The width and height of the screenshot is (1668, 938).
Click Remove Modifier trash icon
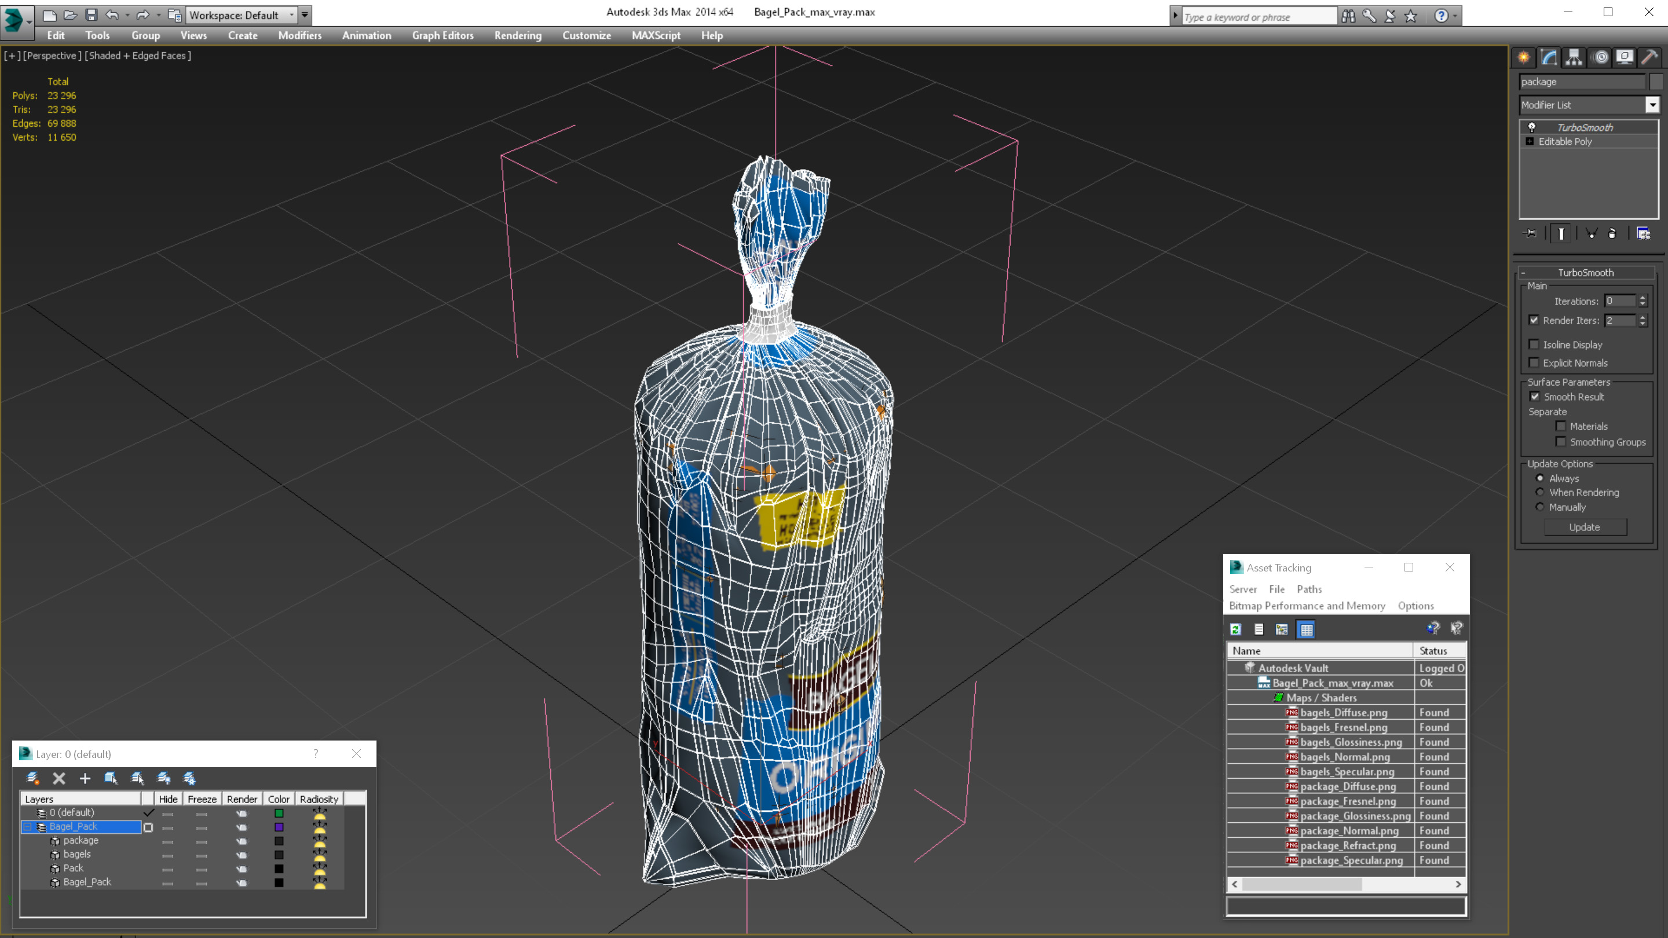pyautogui.click(x=1612, y=234)
